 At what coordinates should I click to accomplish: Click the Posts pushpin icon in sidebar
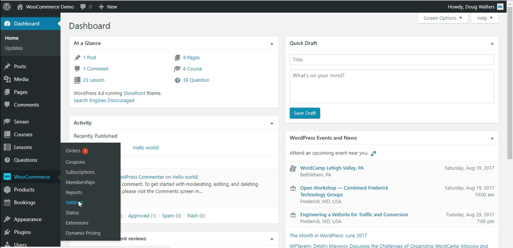(x=7, y=66)
